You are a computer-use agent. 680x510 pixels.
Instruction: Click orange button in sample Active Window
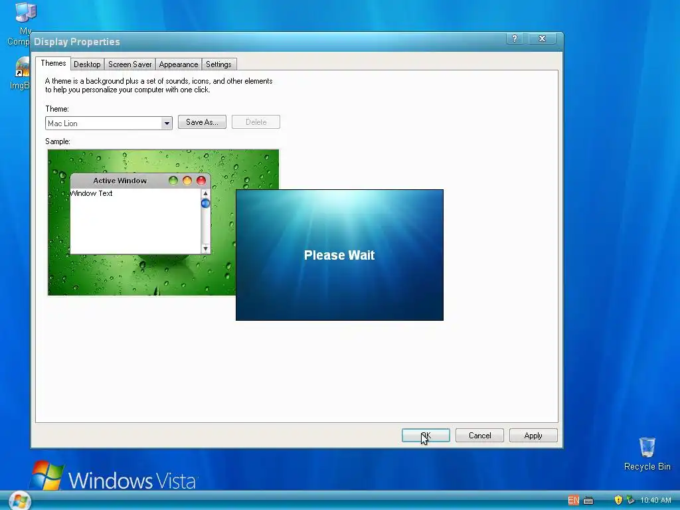click(x=187, y=181)
